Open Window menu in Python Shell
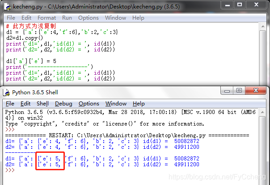Image resolution: width=270 pixels, height=185 pixels. tap(116, 104)
